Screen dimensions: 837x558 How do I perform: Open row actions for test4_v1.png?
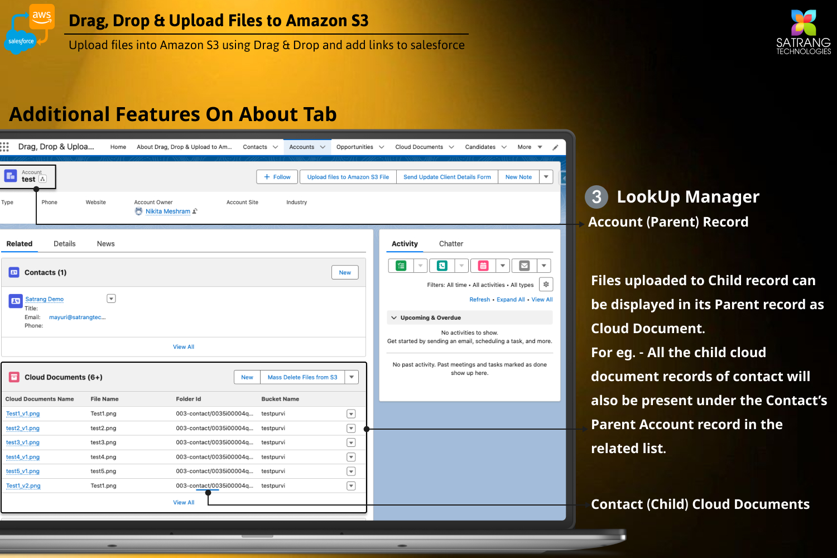click(351, 457)
